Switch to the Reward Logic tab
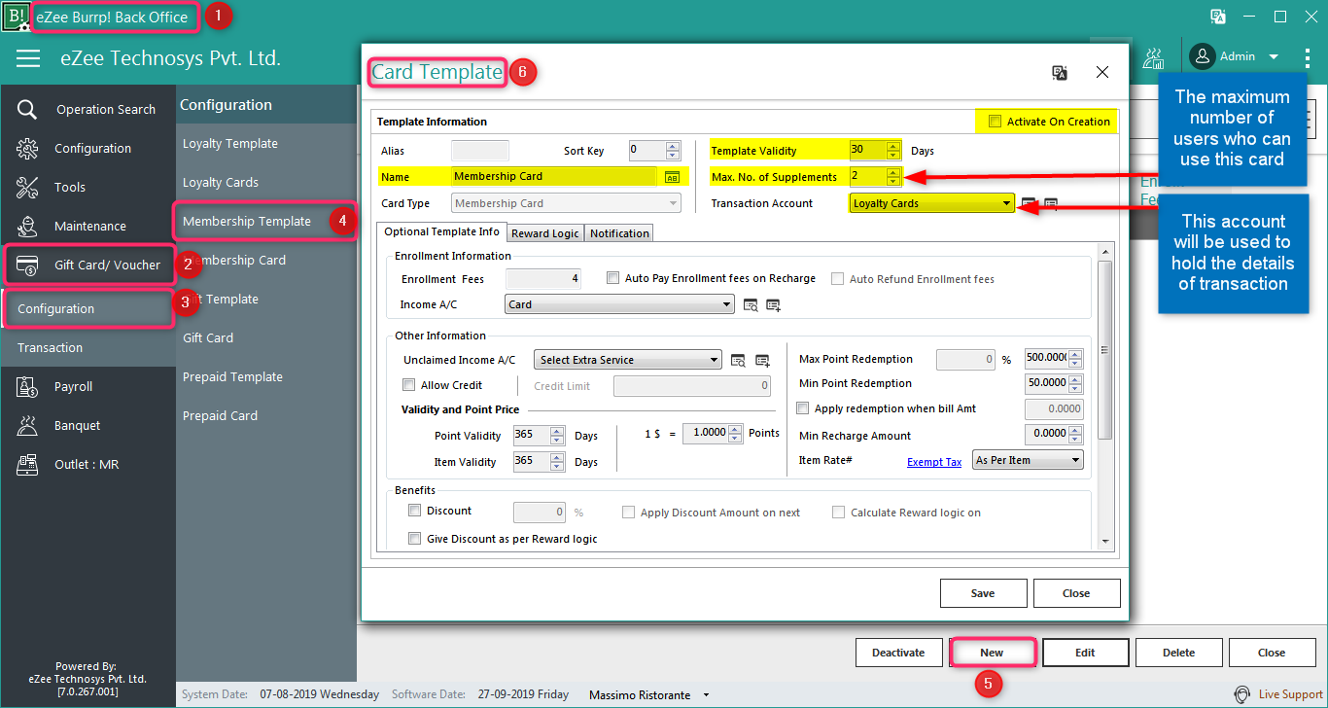The image size is (1328, 708). [545, 233]
